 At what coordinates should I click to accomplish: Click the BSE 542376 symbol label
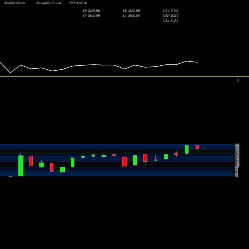tap(78, 3)
